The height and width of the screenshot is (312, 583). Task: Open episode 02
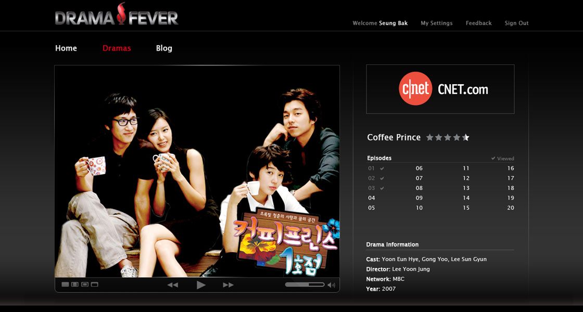coord(372,178)
